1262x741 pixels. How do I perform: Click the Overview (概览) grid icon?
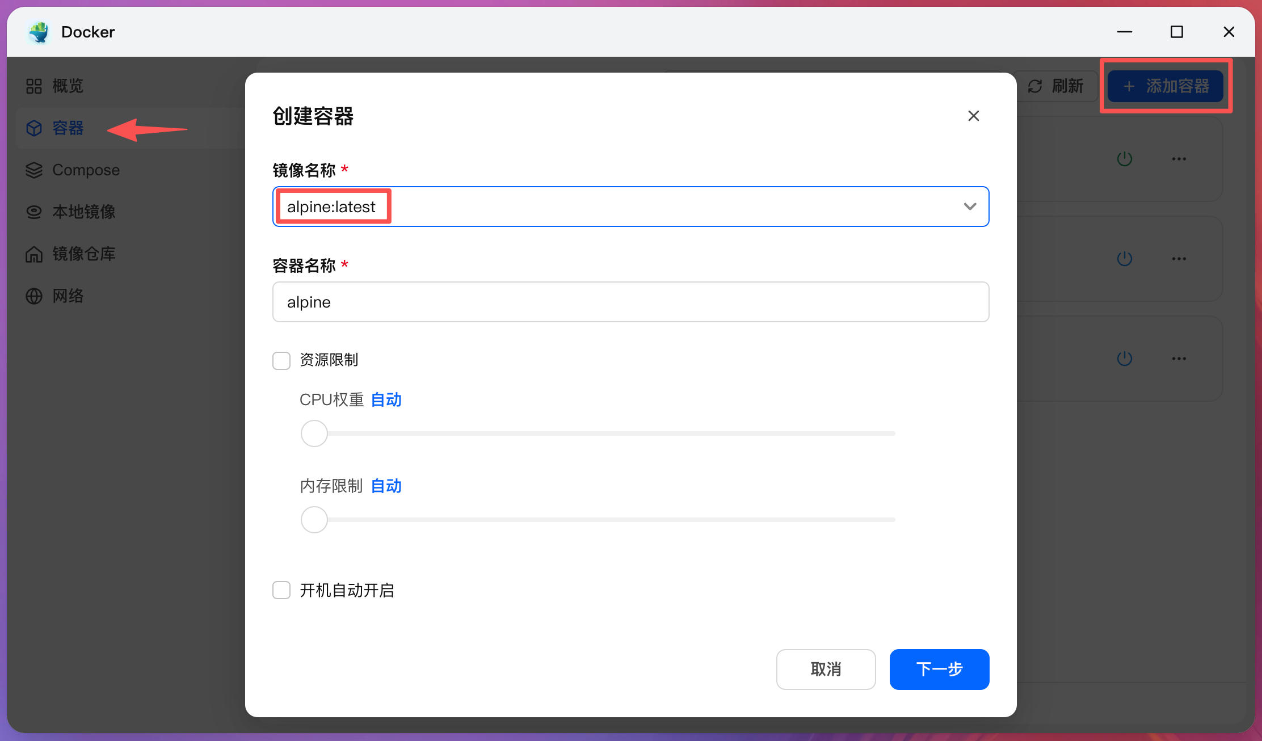tap(34, 86)
